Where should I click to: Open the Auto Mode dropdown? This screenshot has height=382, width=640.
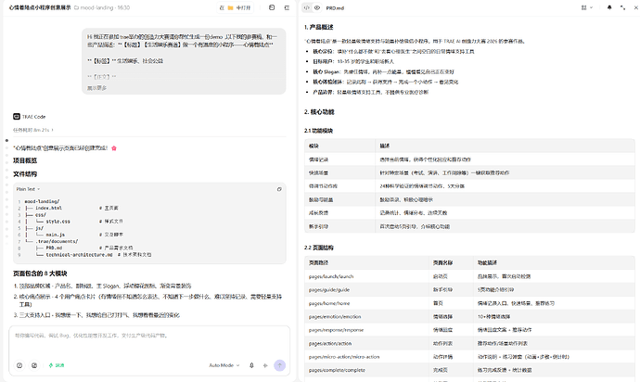[x=224, y=365]
